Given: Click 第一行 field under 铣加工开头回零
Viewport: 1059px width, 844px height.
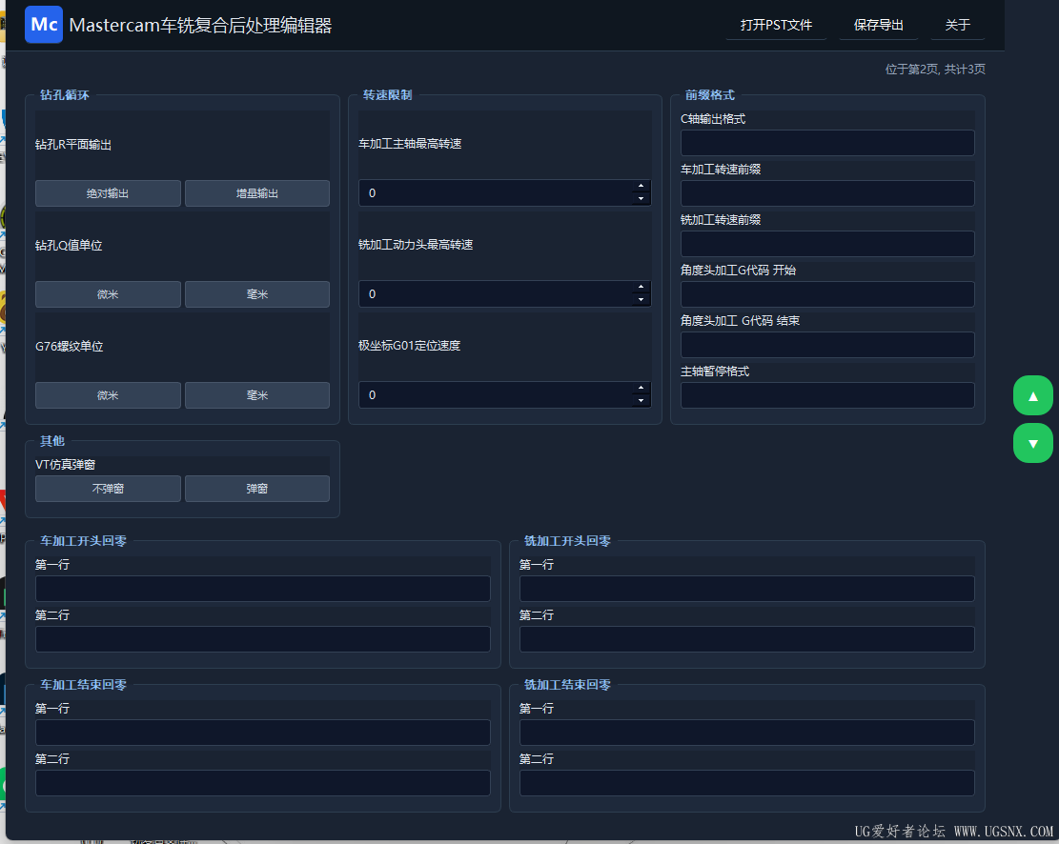Looking at the screenshot, I should click(747, 589).
